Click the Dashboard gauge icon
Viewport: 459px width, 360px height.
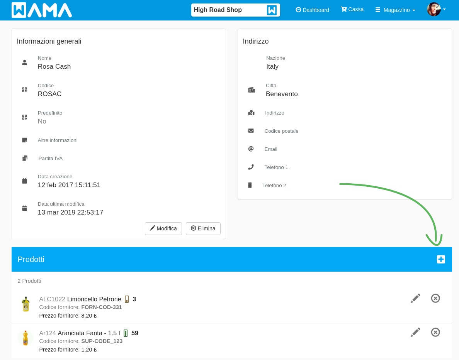click(298, 10)
